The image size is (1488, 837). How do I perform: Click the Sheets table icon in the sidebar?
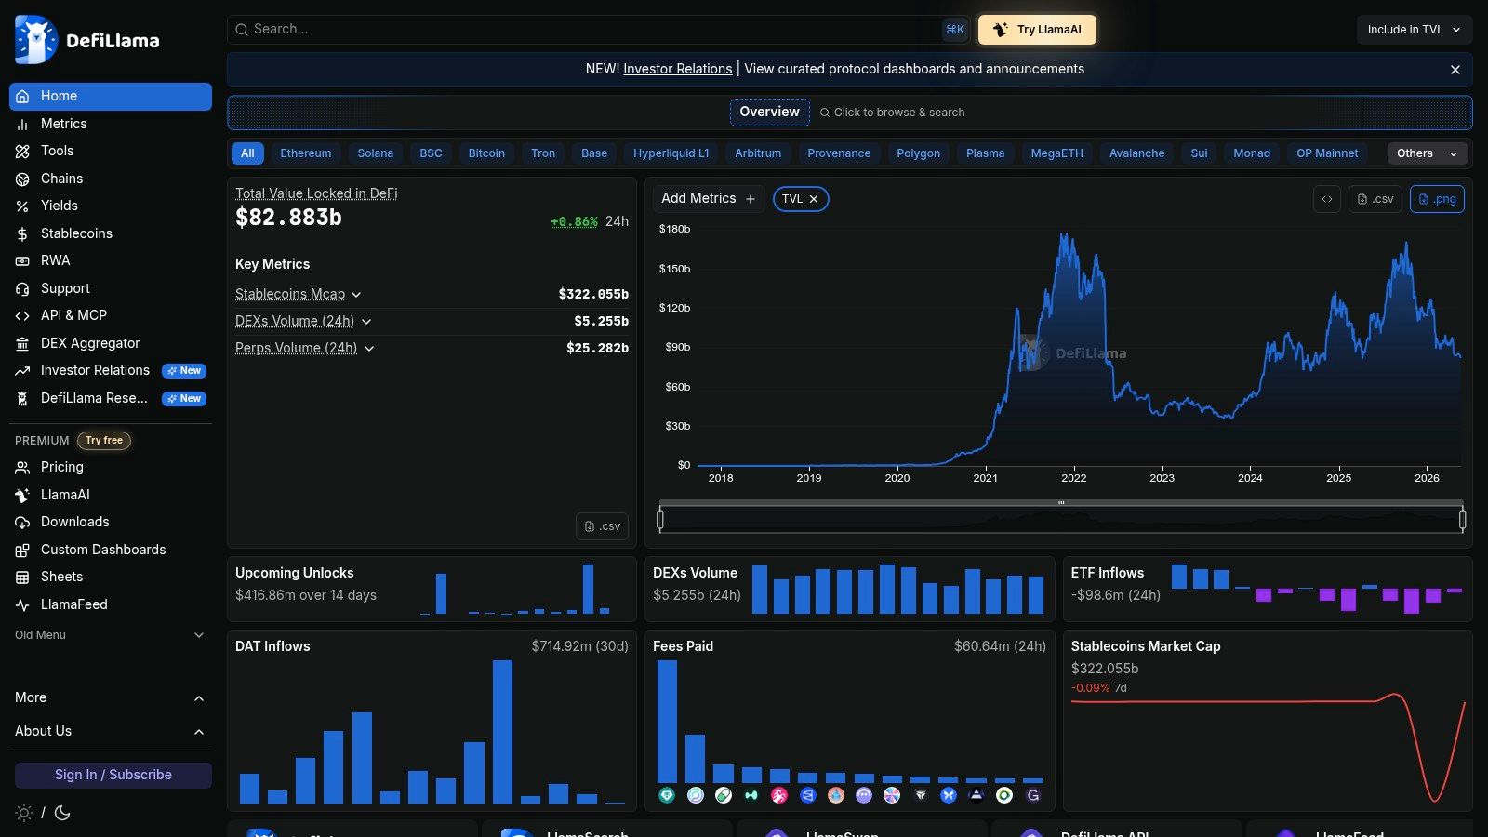coord(22,577)
